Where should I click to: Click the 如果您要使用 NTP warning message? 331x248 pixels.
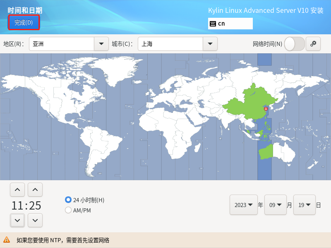click(x=63, y=240)
